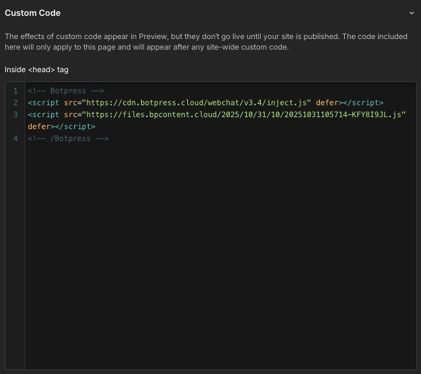Place cursor in opening Botpress comment
This screenshot has height=374, width=421.
66,91
